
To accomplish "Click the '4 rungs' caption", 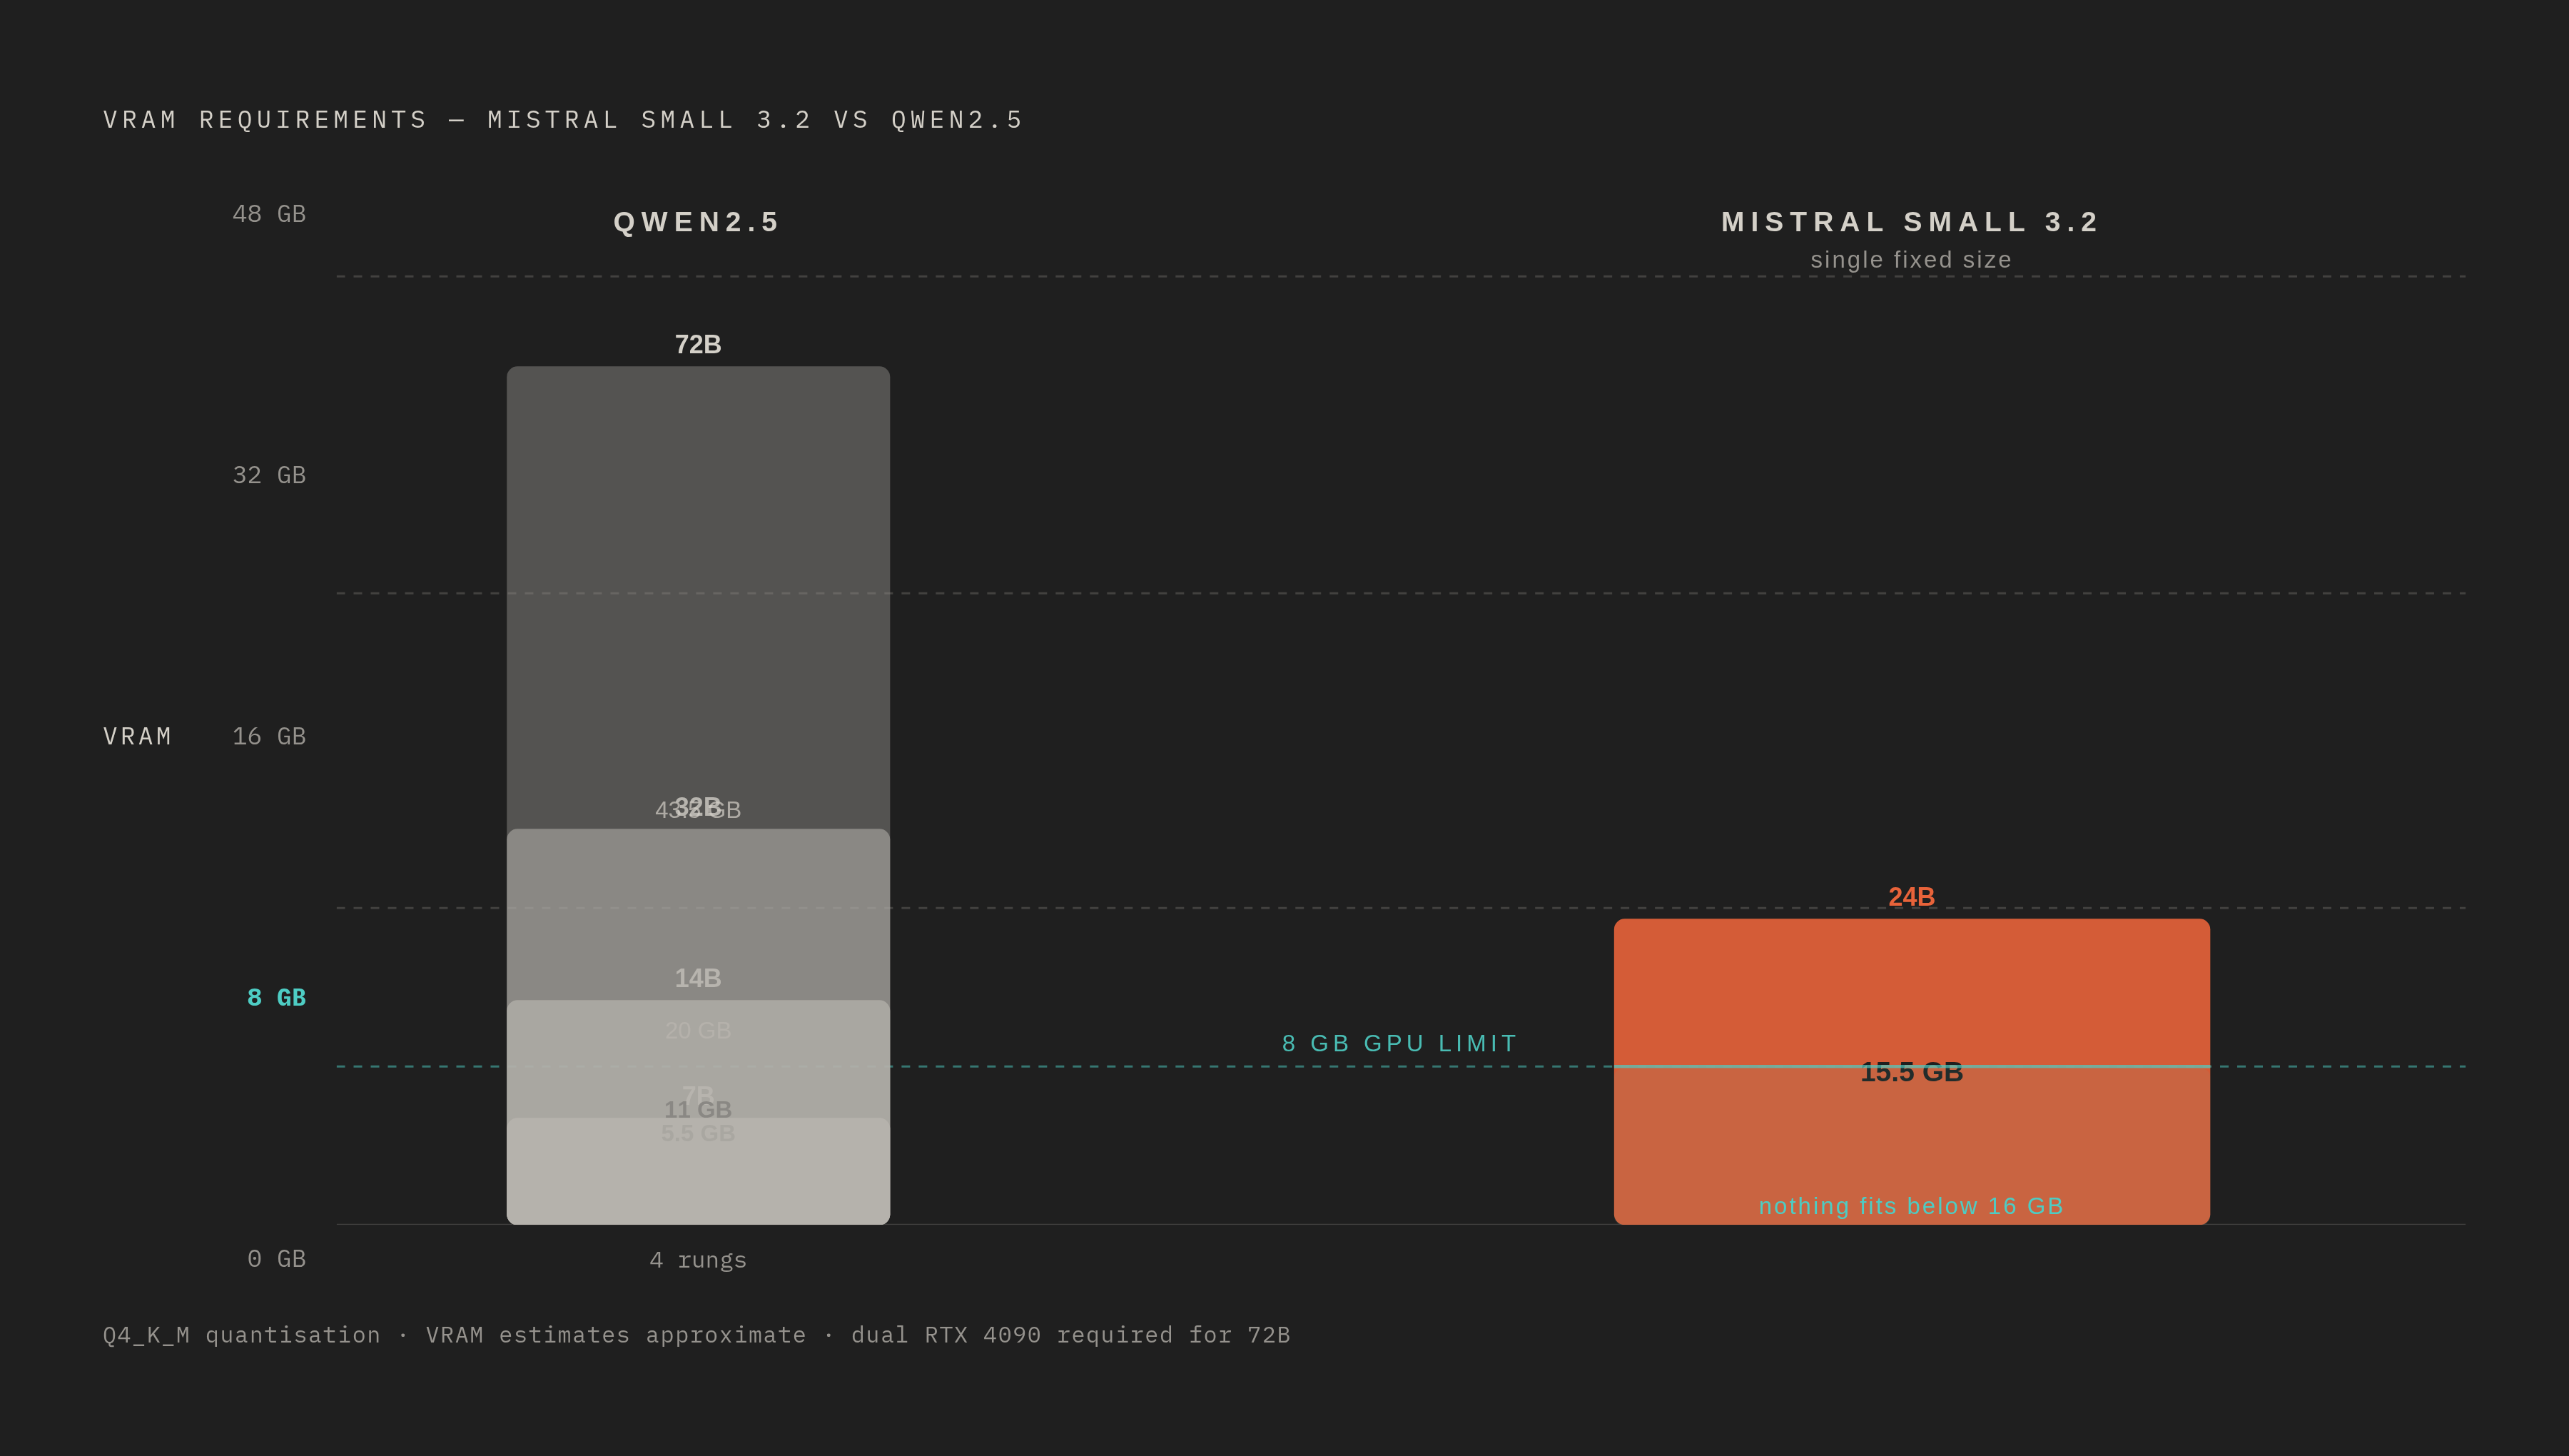I will 698,1260.
